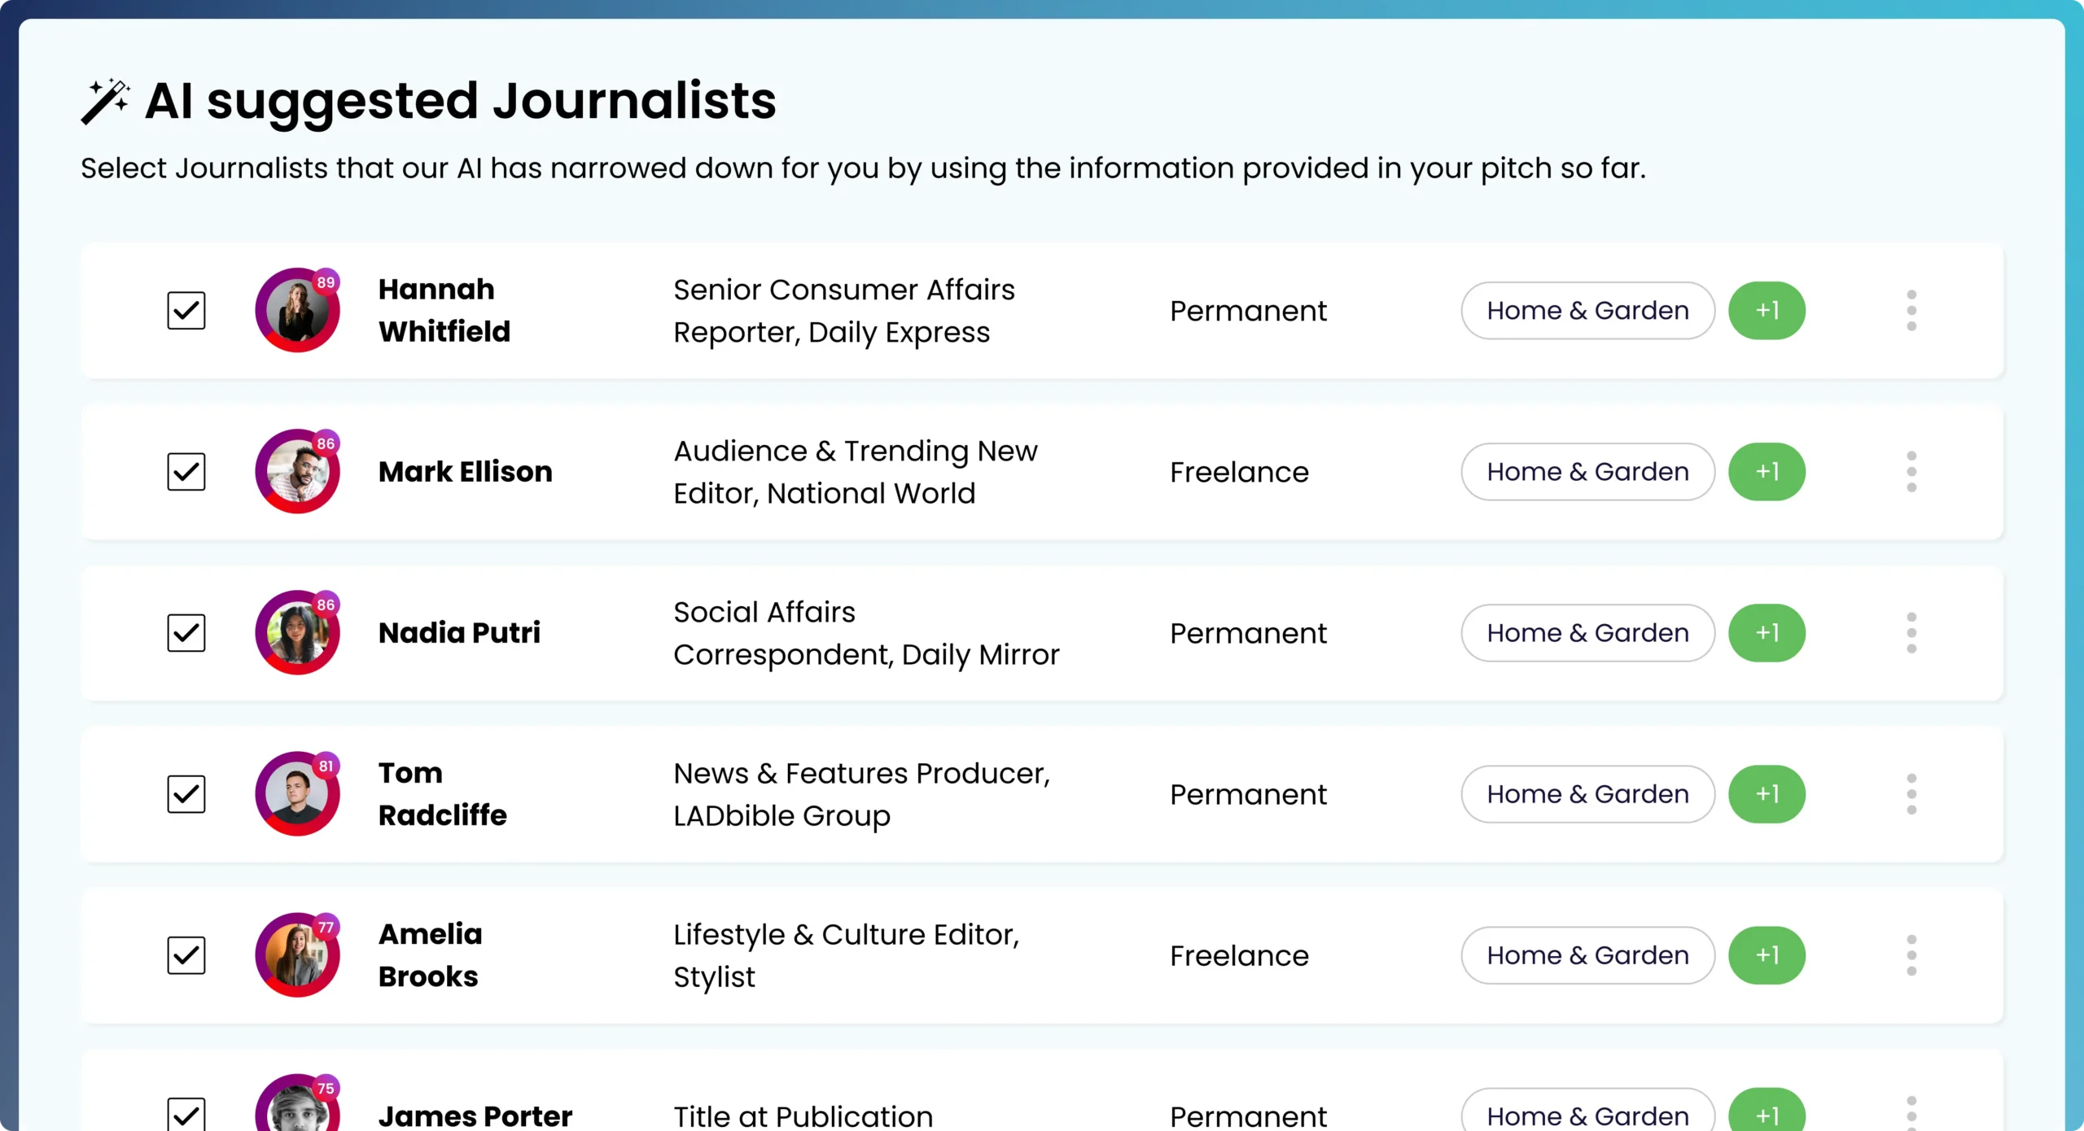Image resolution: width=2084 pixels, height=1131 pixels.
Task: Open three-dot menu for Mark Ellison
Action: click(1911, 471)
